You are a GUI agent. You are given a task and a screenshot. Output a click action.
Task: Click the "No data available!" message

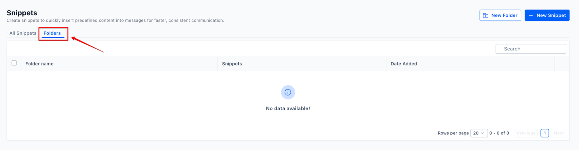(288, 108)
